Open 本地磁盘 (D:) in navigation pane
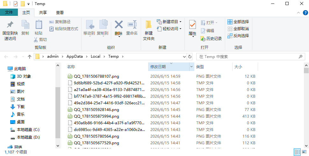This screenshot has width=309, height=156. point(25,137)
